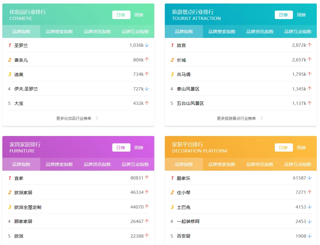This screenshot has width=320, height=245.
Task: Click up-trend arrow beside 欧派全屋定制 44070
Action: click(147, 207)
